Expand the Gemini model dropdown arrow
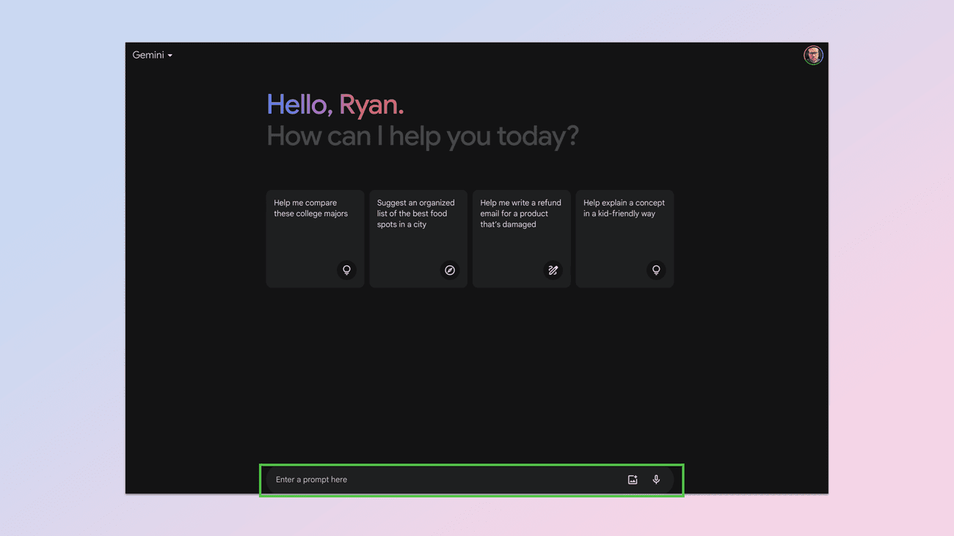Image resolution: width=954 pixels, height=536 pixels. [170, 56]
